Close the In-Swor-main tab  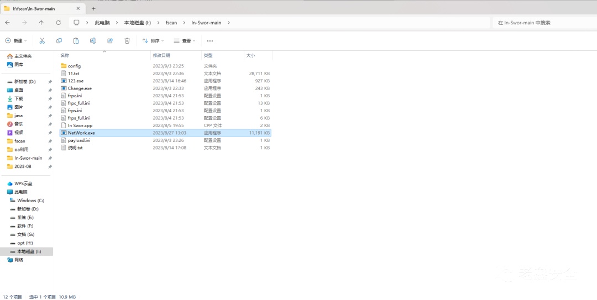point(78,8)
